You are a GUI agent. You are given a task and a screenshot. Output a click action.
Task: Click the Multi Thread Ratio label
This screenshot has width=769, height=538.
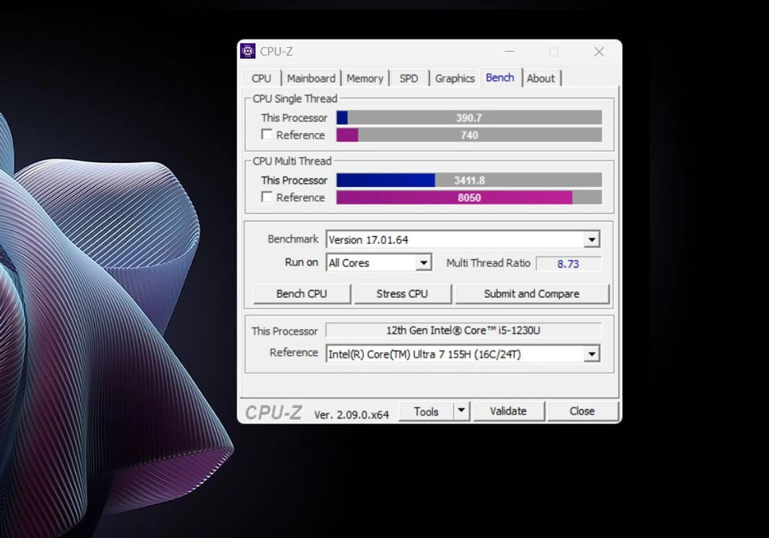coord(488,263)
